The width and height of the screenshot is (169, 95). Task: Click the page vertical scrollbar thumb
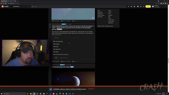(x=168, y=60)
